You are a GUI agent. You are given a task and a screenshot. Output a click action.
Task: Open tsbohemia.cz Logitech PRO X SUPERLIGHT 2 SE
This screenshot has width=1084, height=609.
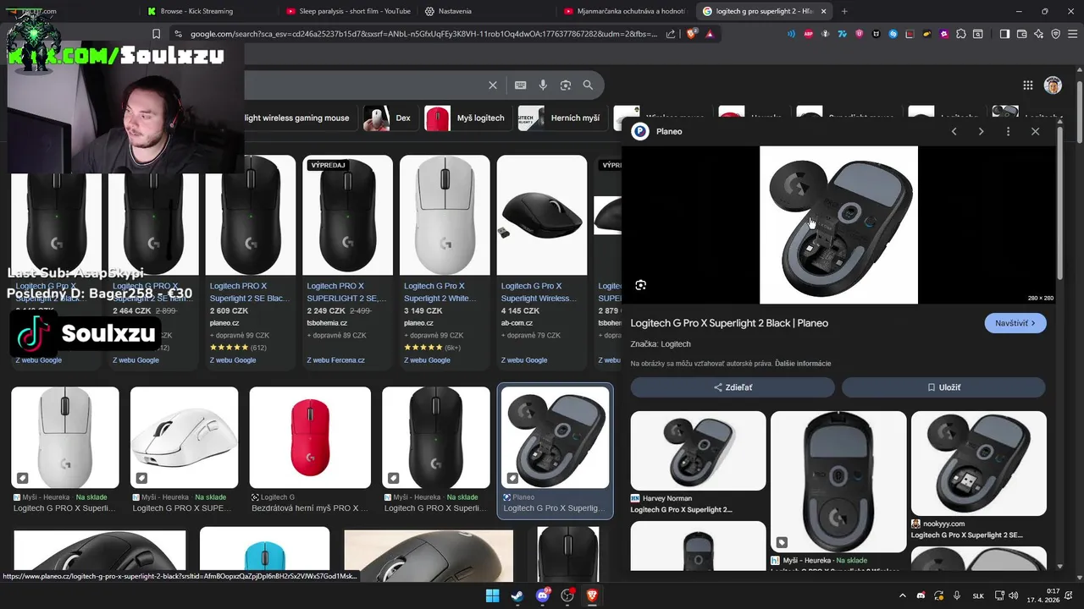click(x=347, y=262)
